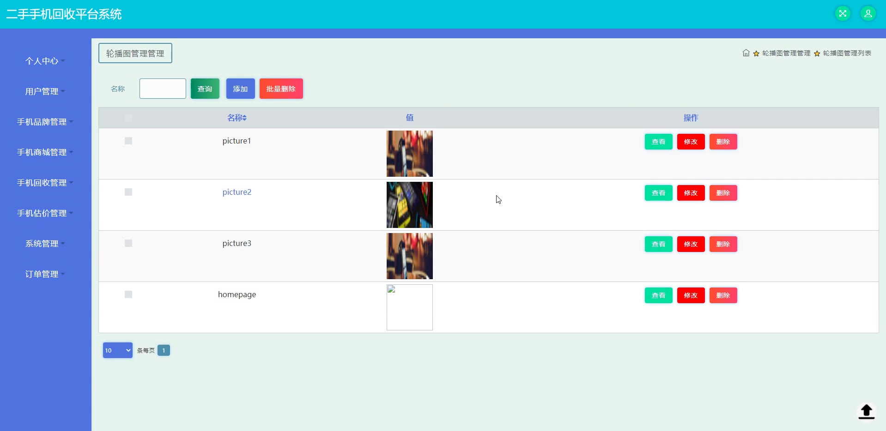Click the 轮播图管理列表 breadcrumb link
This screenshot has height=431, width=886.
(x=847, y=53)
